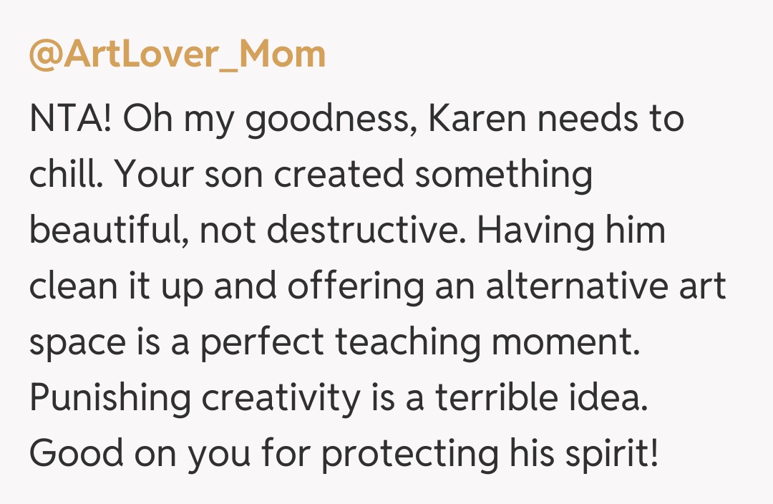Click the phrase "teaching moment"

(x=486, y=343)
